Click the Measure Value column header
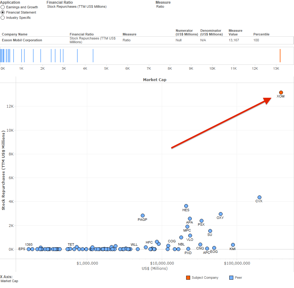Image resolution: width=294 pixels, height=288 pixels. coord(235,32)
